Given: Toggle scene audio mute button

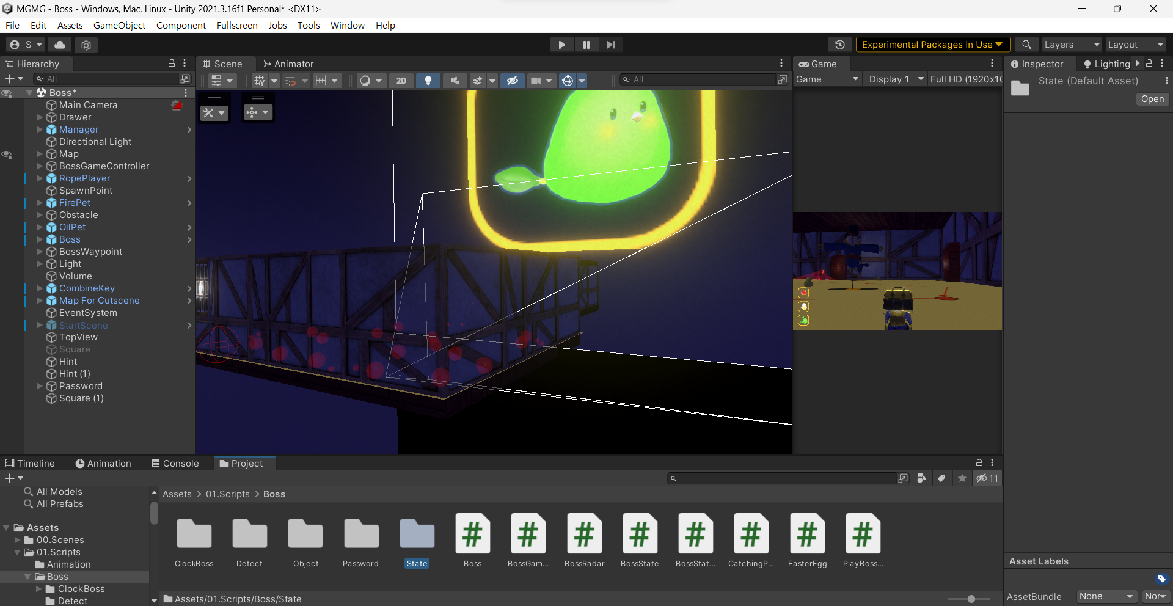Looking at the screenshot, I should tap(455, 81).
